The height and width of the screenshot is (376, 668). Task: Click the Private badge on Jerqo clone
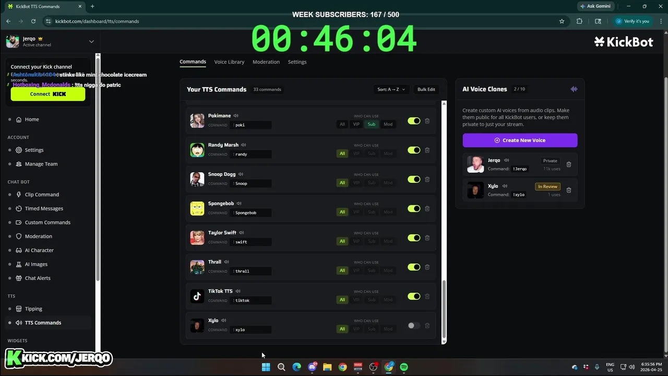pyautogui.click(x=550, y=161)
